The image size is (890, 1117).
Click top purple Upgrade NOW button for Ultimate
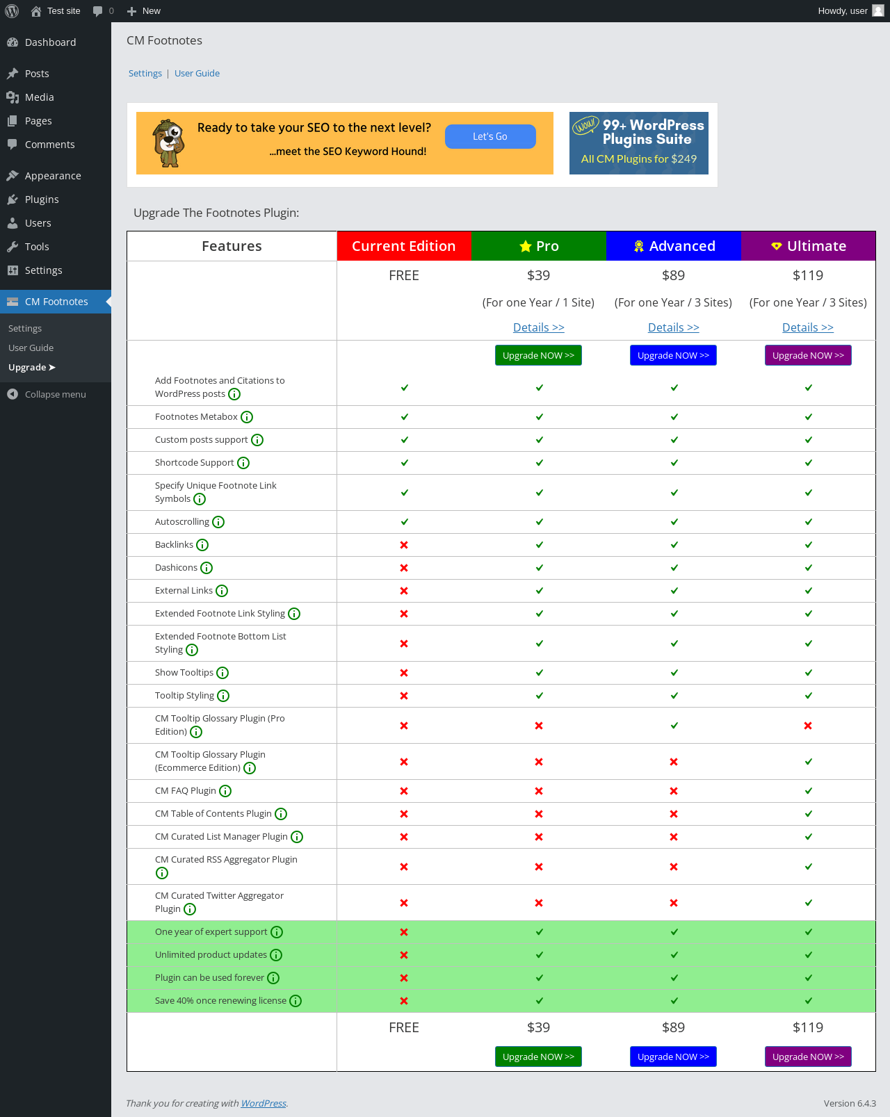pyautogui.click(x=808, y=355)
